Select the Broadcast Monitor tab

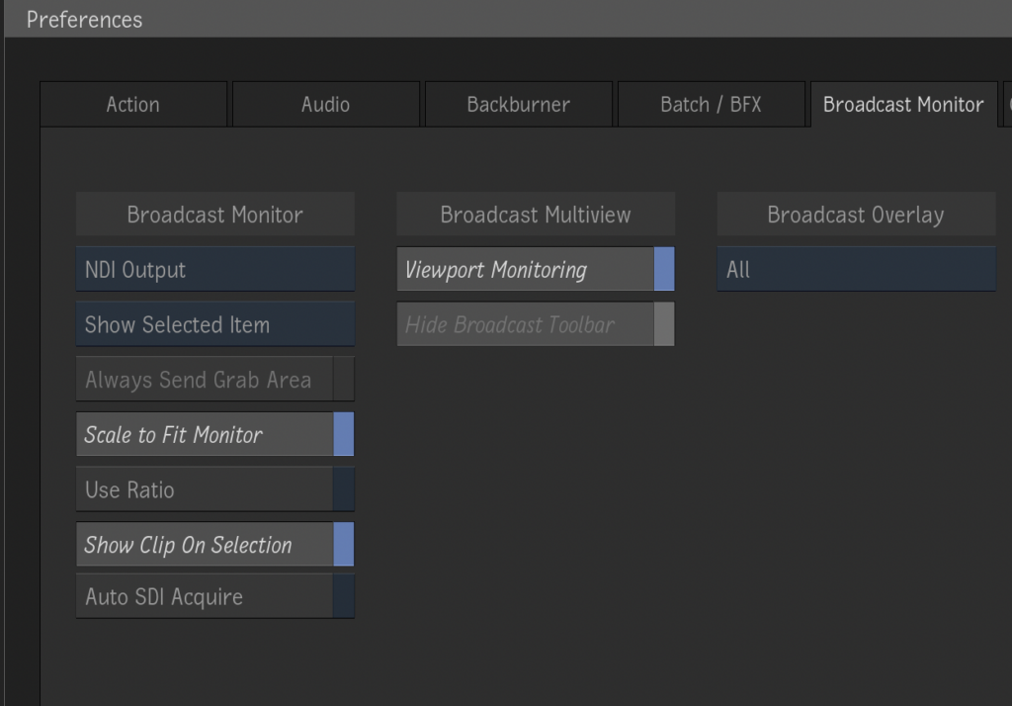pyautogui.click(x=902, y=104)
